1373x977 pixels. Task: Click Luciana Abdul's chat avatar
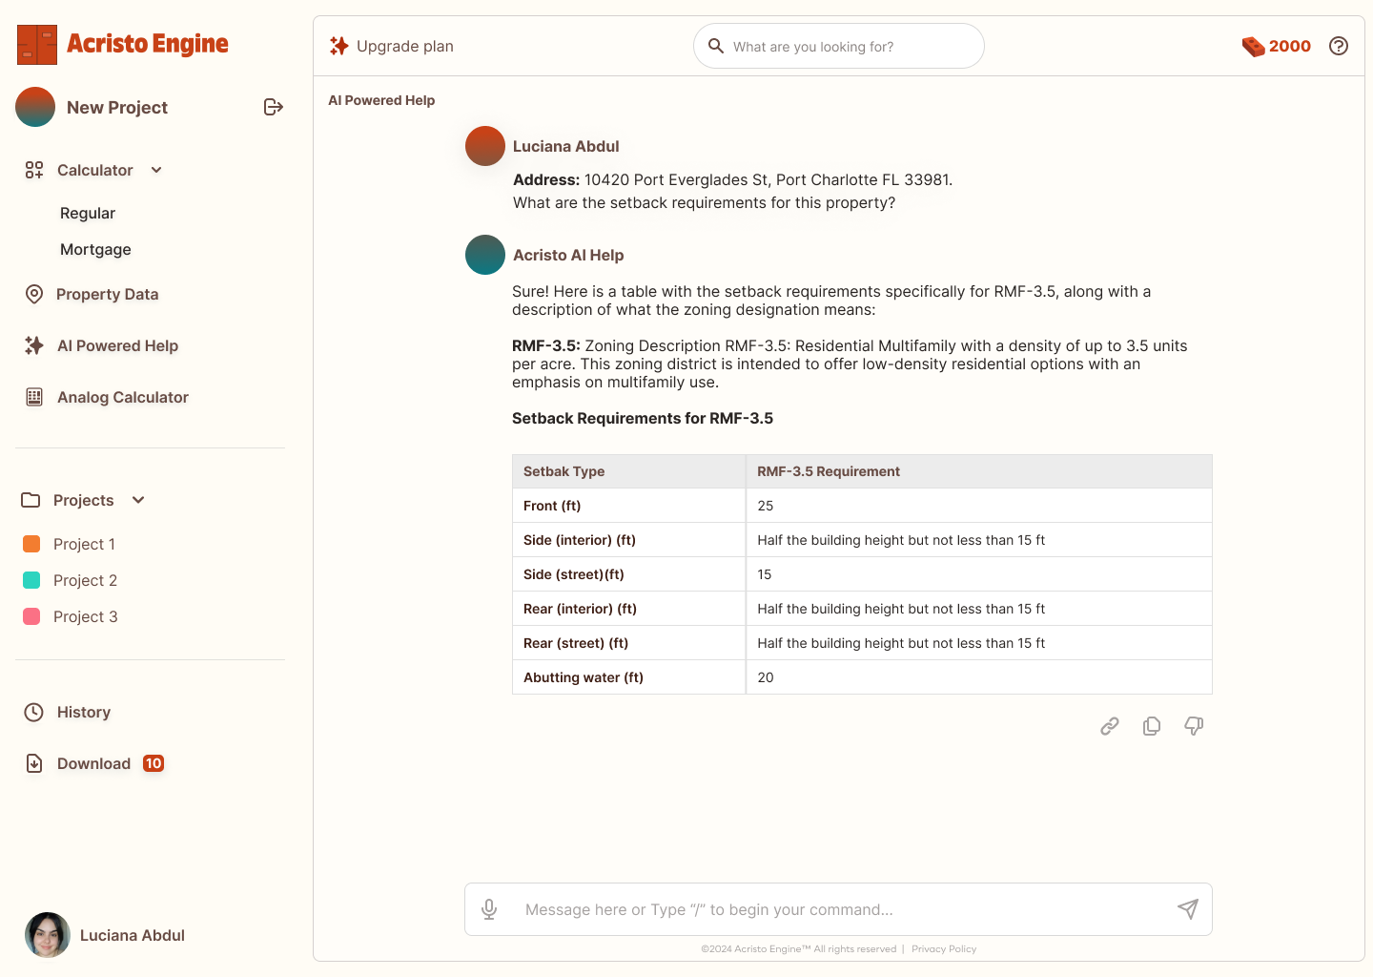(x=485, y=146)
